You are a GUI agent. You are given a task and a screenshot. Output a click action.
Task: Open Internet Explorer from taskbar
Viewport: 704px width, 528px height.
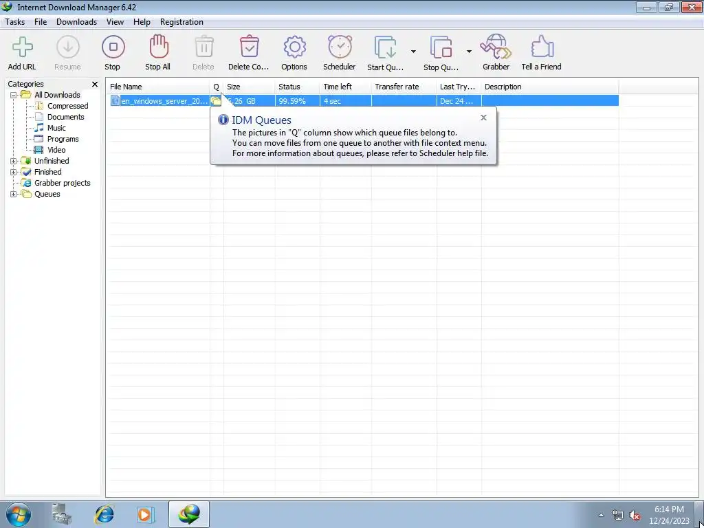click(x=104, y=514)
